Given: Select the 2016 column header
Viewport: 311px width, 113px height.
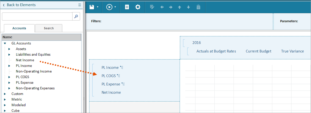Looking at the screenshot, I should click(197, 43).
